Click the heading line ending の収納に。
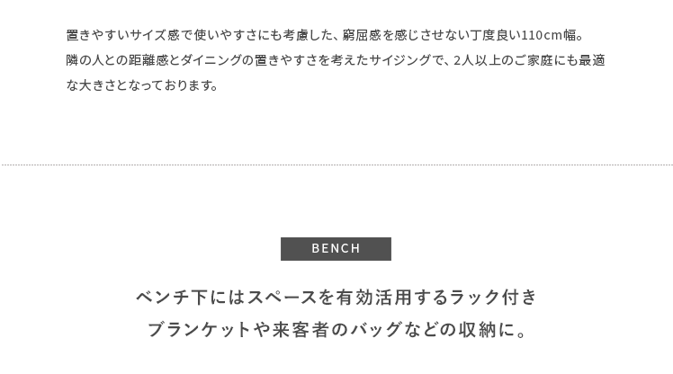The width and height of the screenshot is (673, 374). (336, 330)
